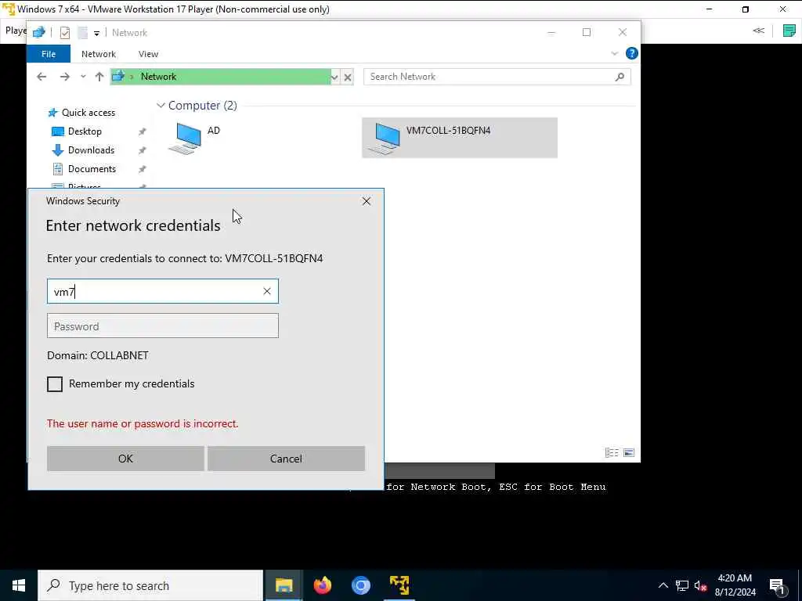Expand the address bar history dropdown
The height and width of the screenshot is (601, 802).
click(334, 77)
